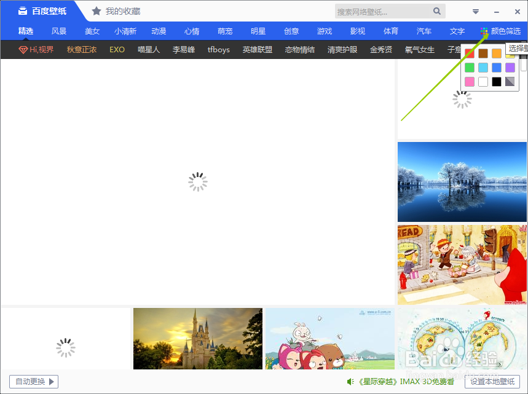
Task: Select the 精选 category
Action: tap(26, 31)
